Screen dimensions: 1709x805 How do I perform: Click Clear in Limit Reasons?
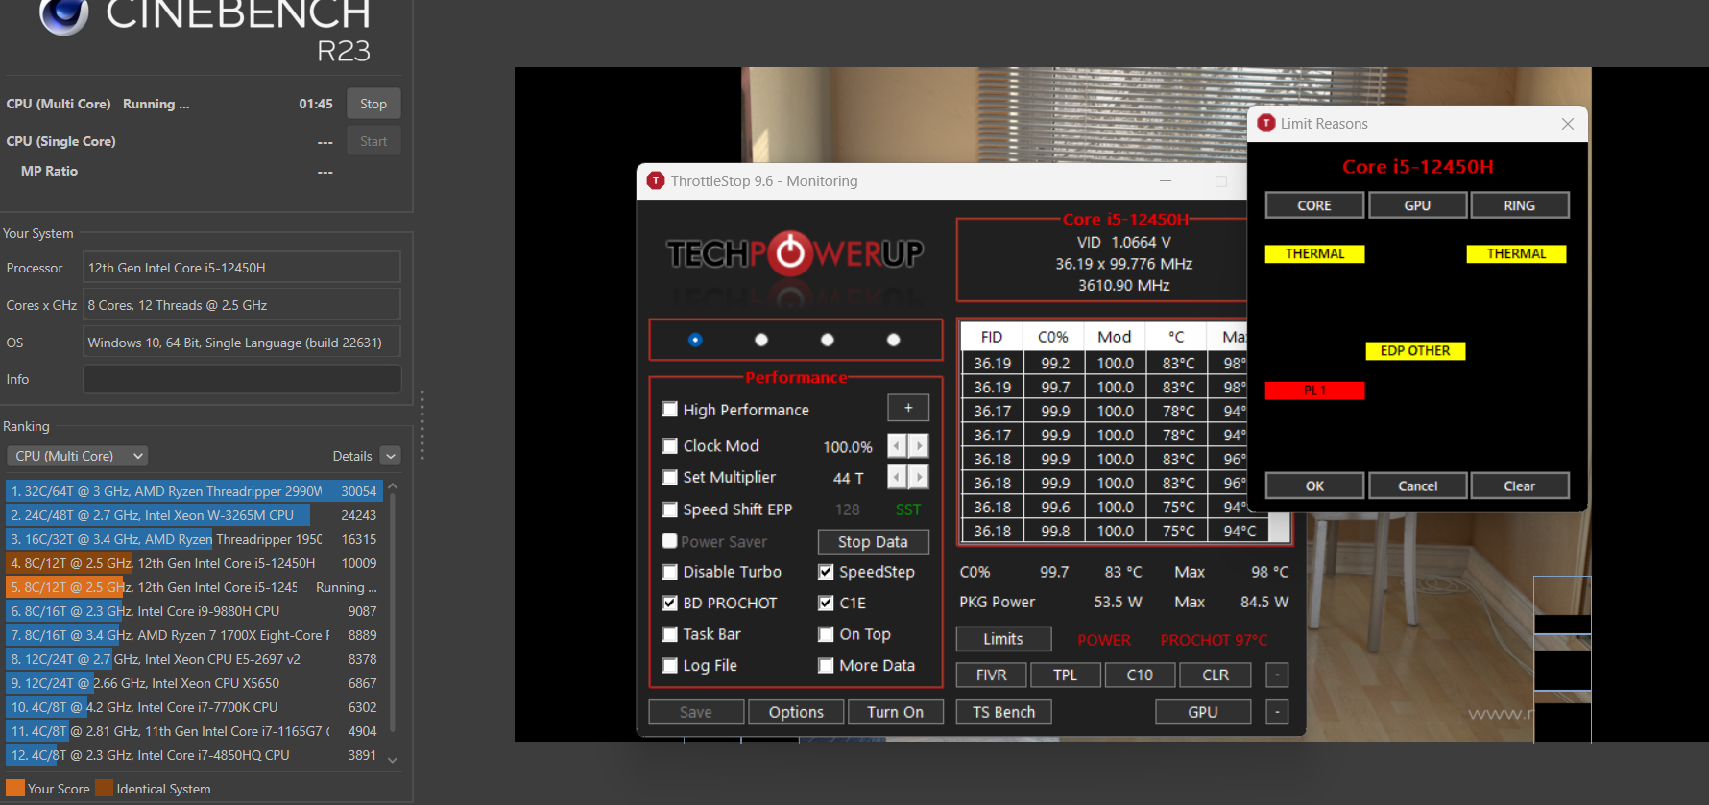tap(1520, 485)
